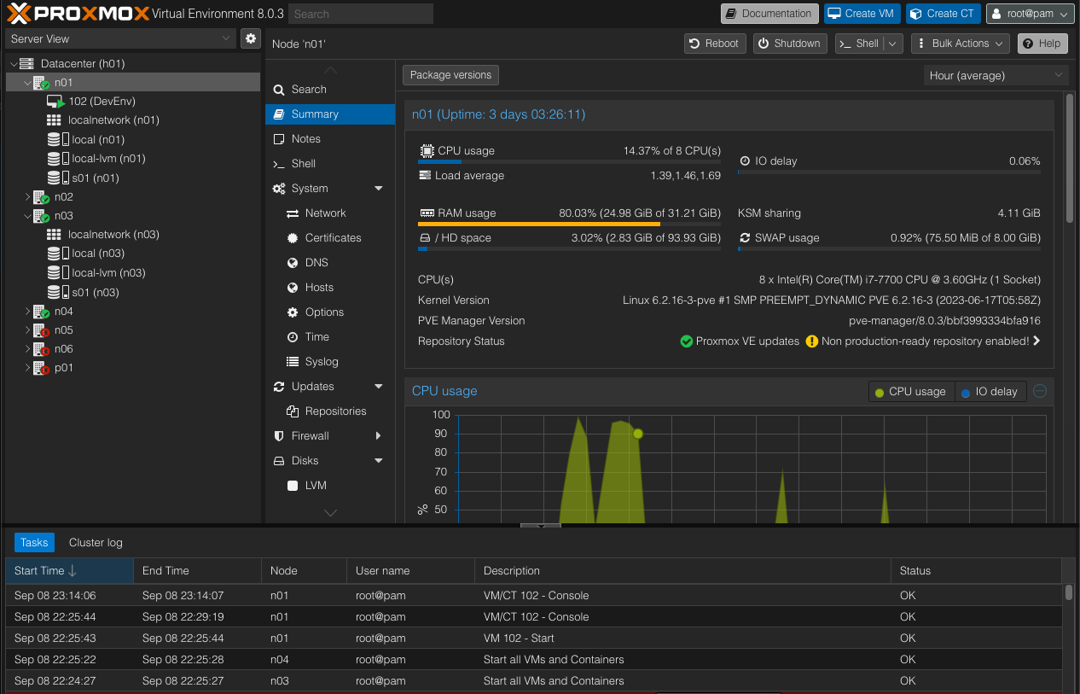This screenshot has height=694, width=1080.
Task: Click the offline p01 node icon
Action: tap(42, 368)
